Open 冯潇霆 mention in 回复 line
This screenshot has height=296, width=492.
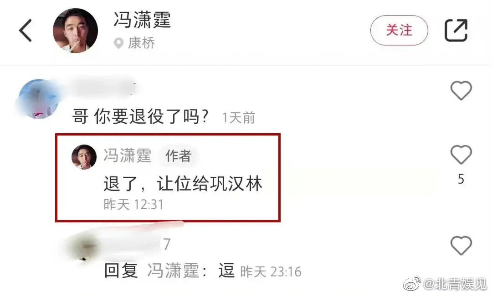[x=173, y=271]
